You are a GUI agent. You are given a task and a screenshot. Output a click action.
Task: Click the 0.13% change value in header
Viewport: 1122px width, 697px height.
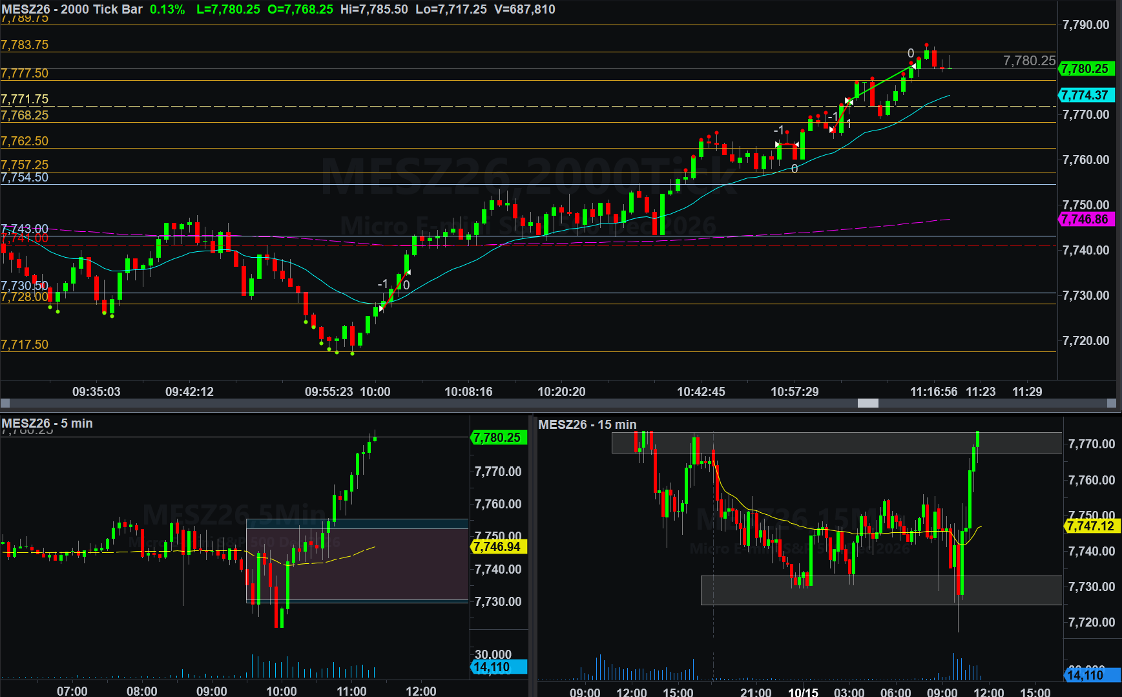coord(167,9)
